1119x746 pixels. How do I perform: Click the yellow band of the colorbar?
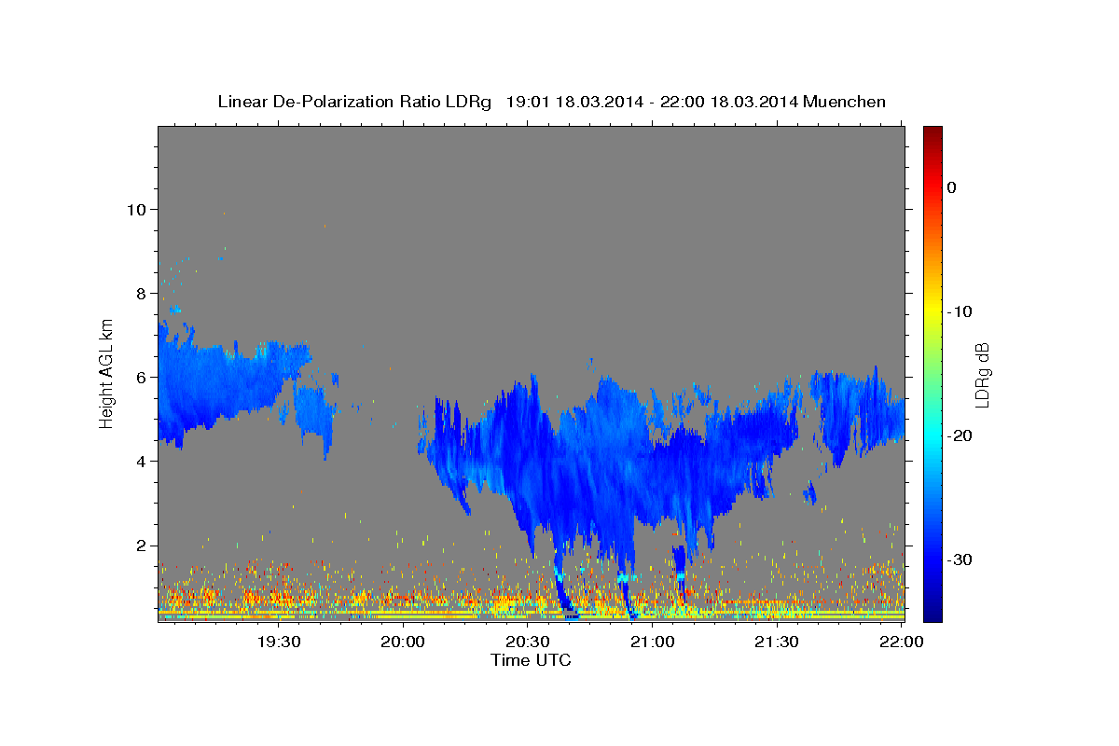[x=932, y=311]
